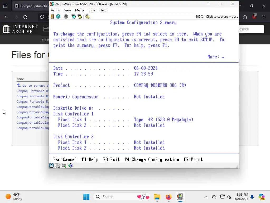Pause the 86Box emulation
Screen dimensions: 270x203
[52, 17]
